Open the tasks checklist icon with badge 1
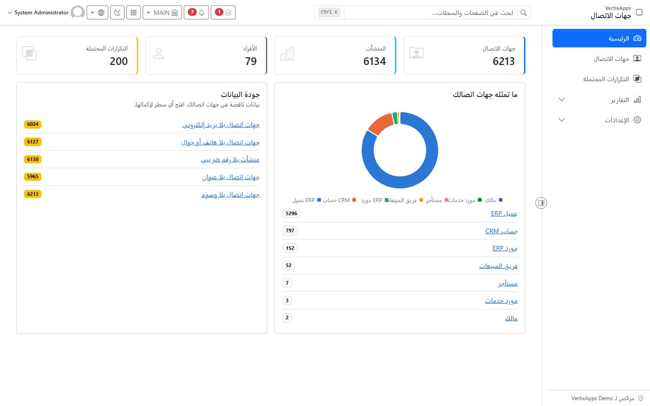 (x=223, y=13)
